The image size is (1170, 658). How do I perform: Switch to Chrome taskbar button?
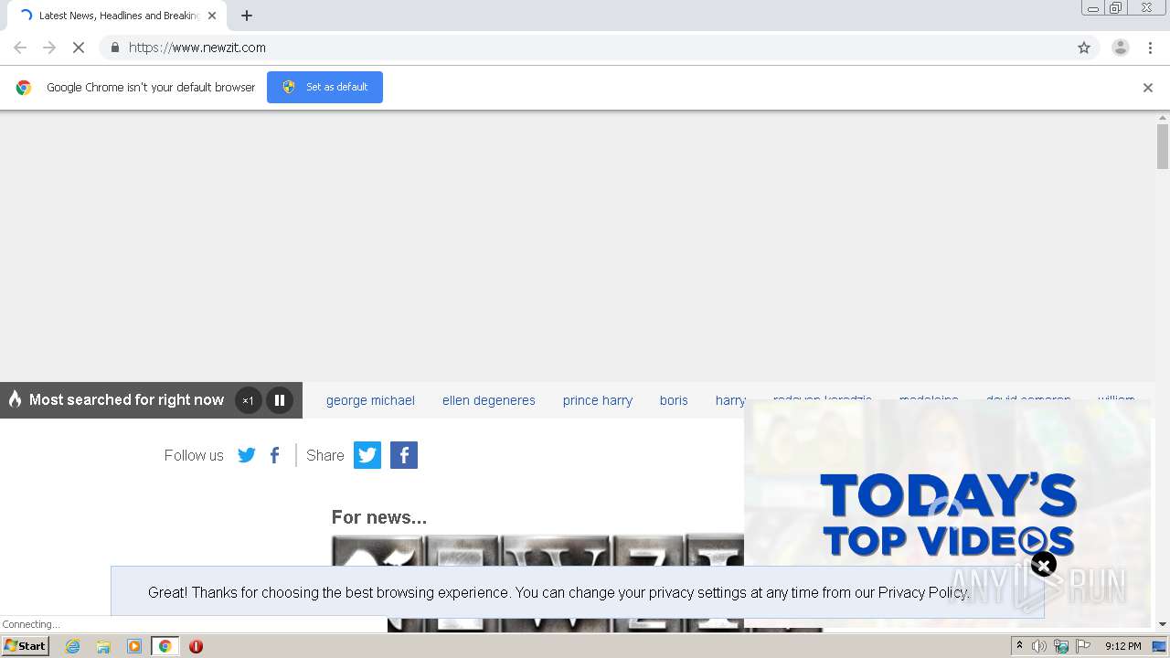165,646
